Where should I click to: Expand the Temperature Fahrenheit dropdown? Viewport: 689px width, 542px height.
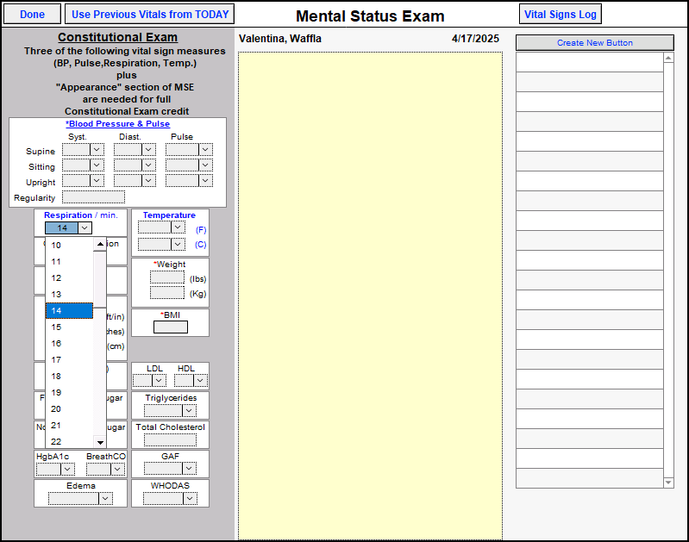click(178, 227)
